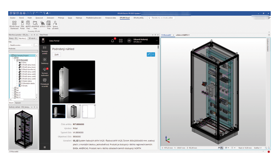This screenshot has height=164, width=279.
Task: Open the Filtr dropdown Neaktivováno
Action: [21, 45]
